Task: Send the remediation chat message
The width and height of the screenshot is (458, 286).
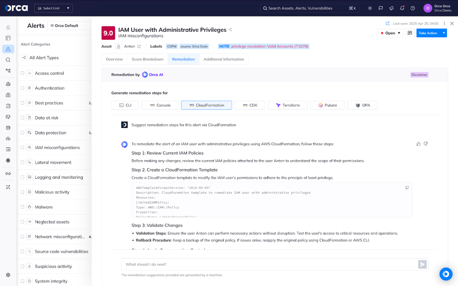Action: coord(422,264)
